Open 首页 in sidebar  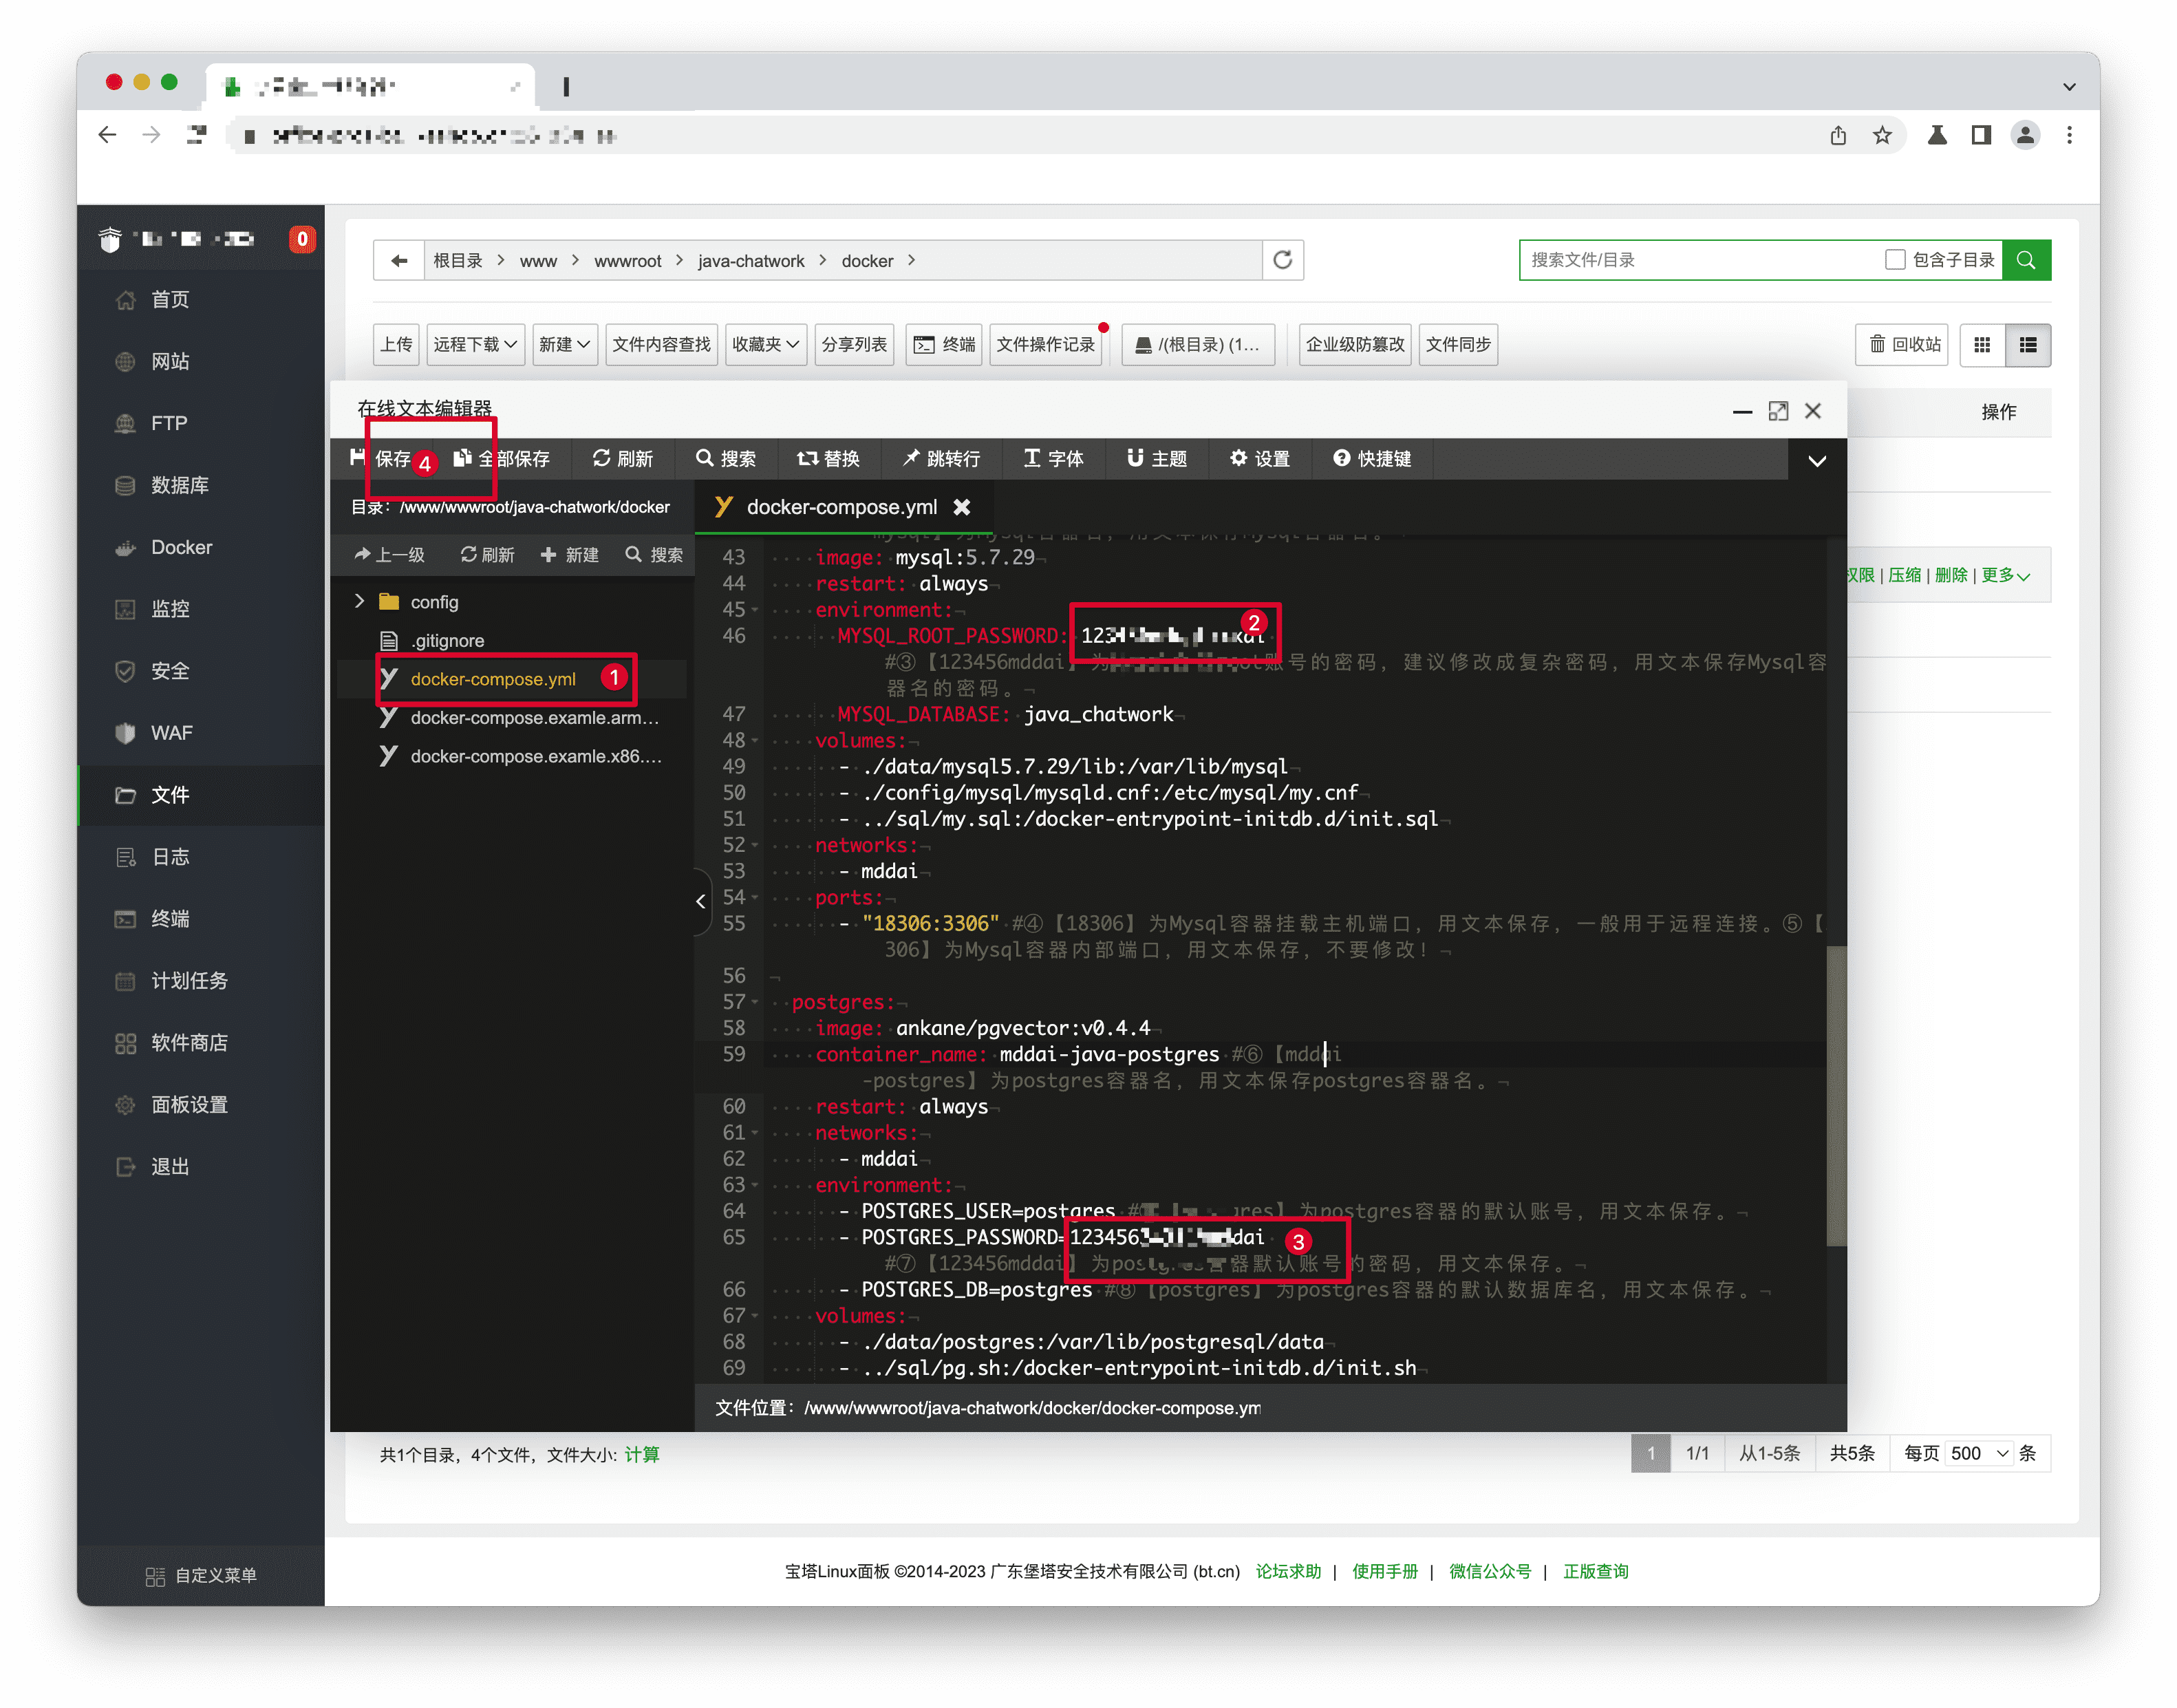click(x=169, y=300)
